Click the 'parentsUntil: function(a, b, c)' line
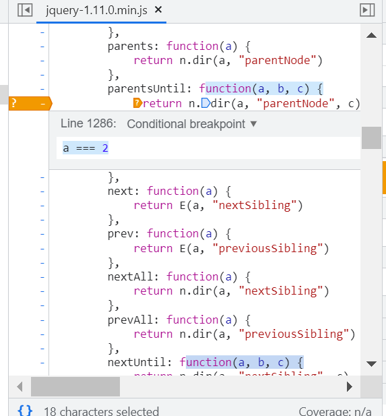The height and width of the screenshot is (416, 386). coord(216,89)
